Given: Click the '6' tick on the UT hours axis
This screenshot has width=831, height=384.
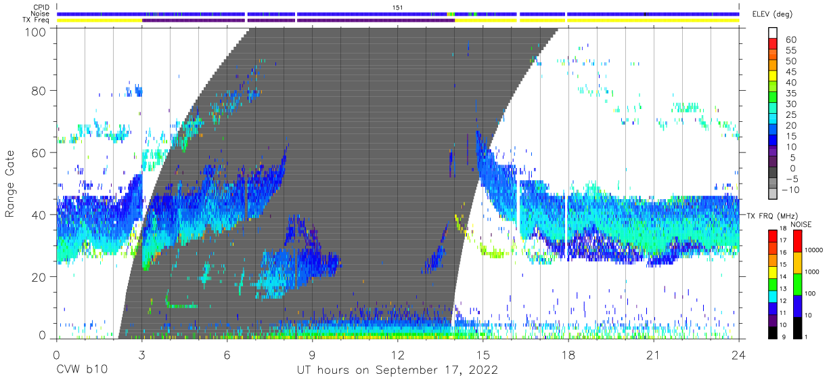Looking at the screenshot, I should (x=227, y=354).
